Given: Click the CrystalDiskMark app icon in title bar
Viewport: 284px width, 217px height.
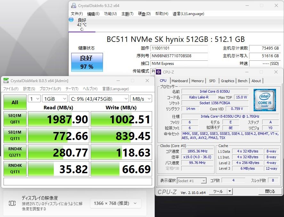Looking at the screenshot, I should (x=6, y=81).
